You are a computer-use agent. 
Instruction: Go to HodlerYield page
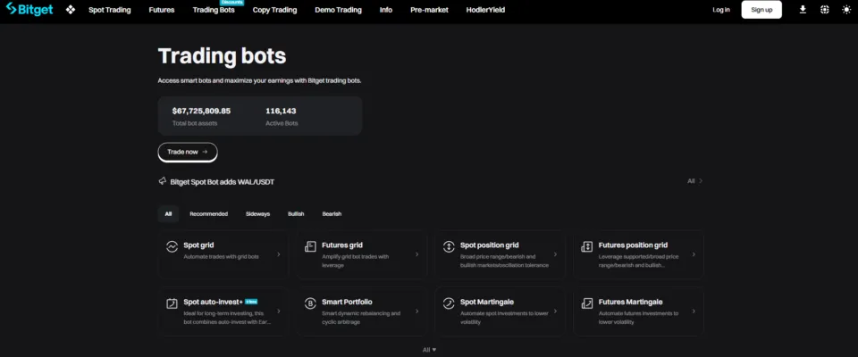pos(485,10)
